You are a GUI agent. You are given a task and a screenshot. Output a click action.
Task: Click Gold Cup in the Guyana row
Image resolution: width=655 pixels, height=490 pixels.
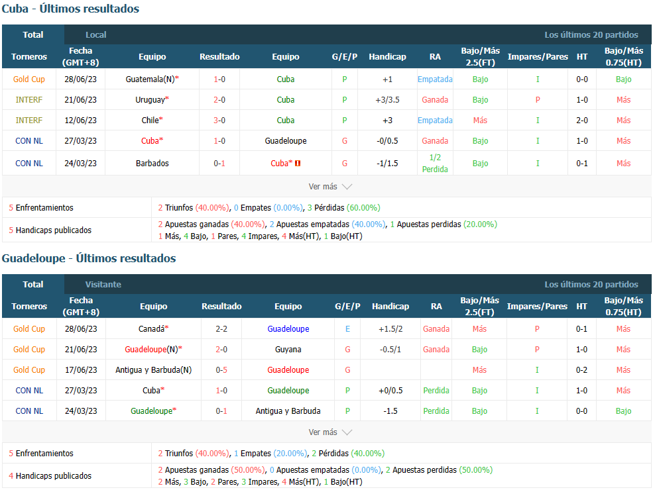pyautogui.click(x=29, y=349)
